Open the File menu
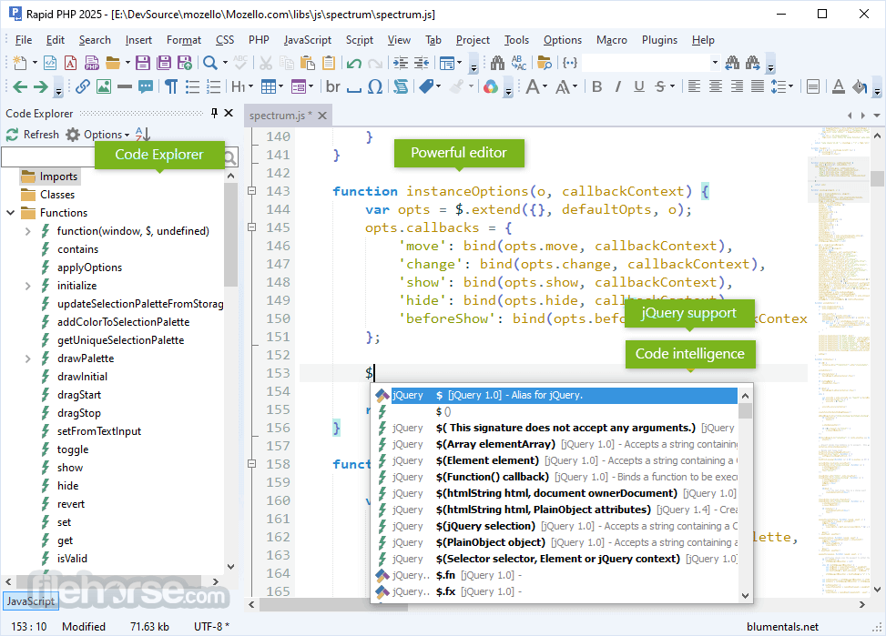The image size is (886, 636). pyautogui.click(x=23, y=39)
